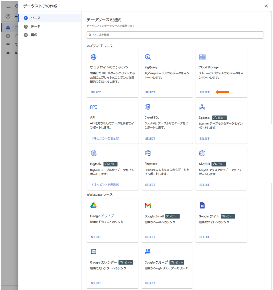Click the Google Calendar icon
273x290 pixels.
(93, 252)
